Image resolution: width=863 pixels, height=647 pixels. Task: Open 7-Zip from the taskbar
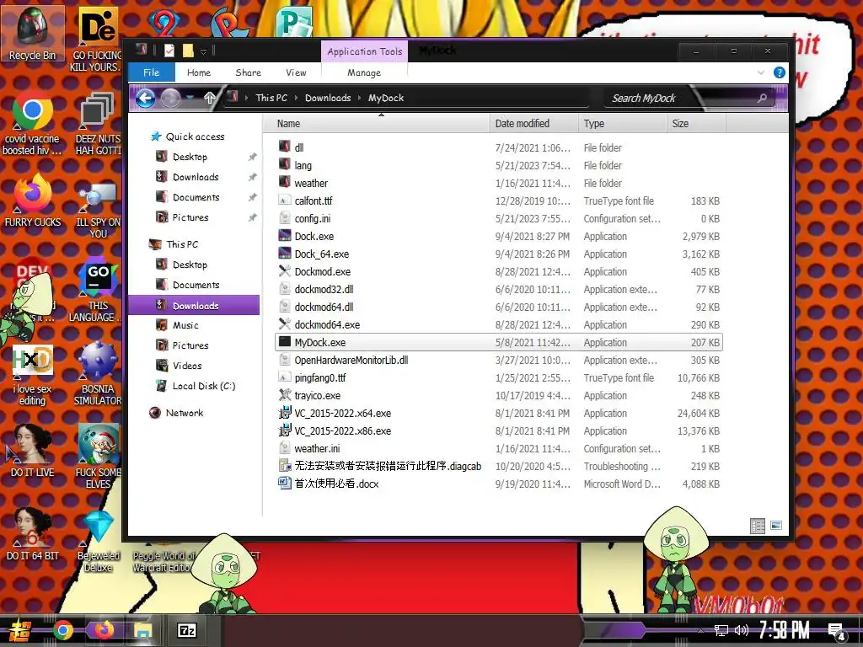coord(186,630)
